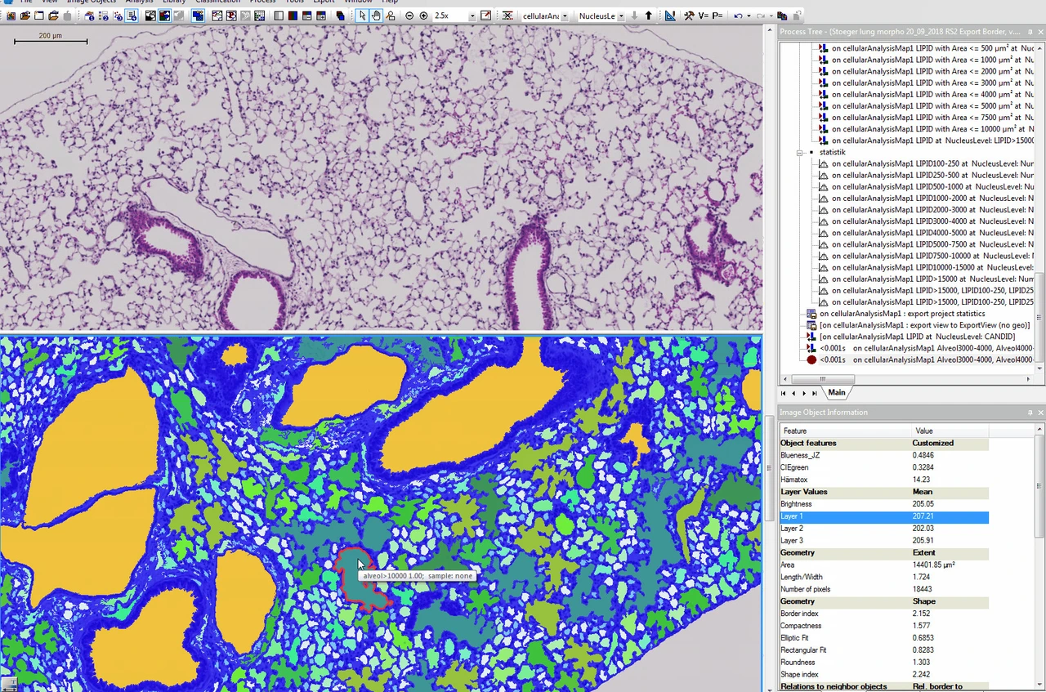Select the Pan tool in the toolbar
This screenshot has height=692, width=1046.
pyautogui.click(x=374, y=15)
